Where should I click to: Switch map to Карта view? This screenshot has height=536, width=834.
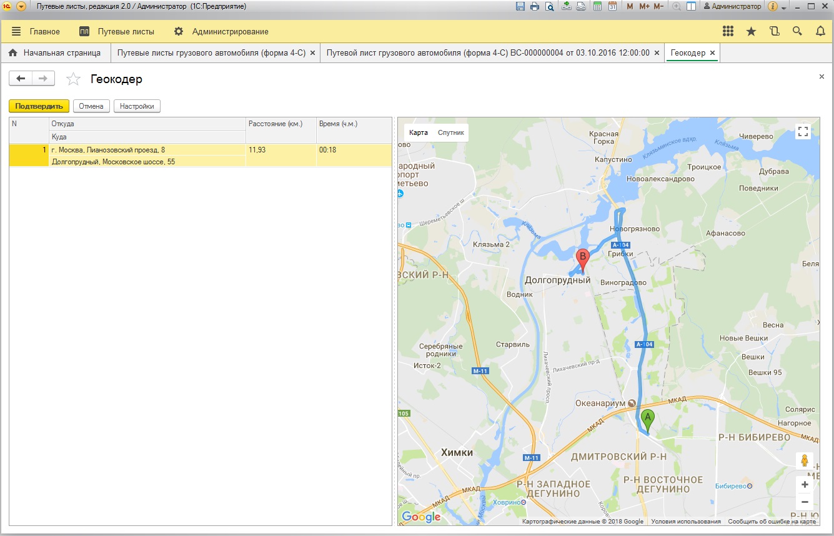[419, 132]
